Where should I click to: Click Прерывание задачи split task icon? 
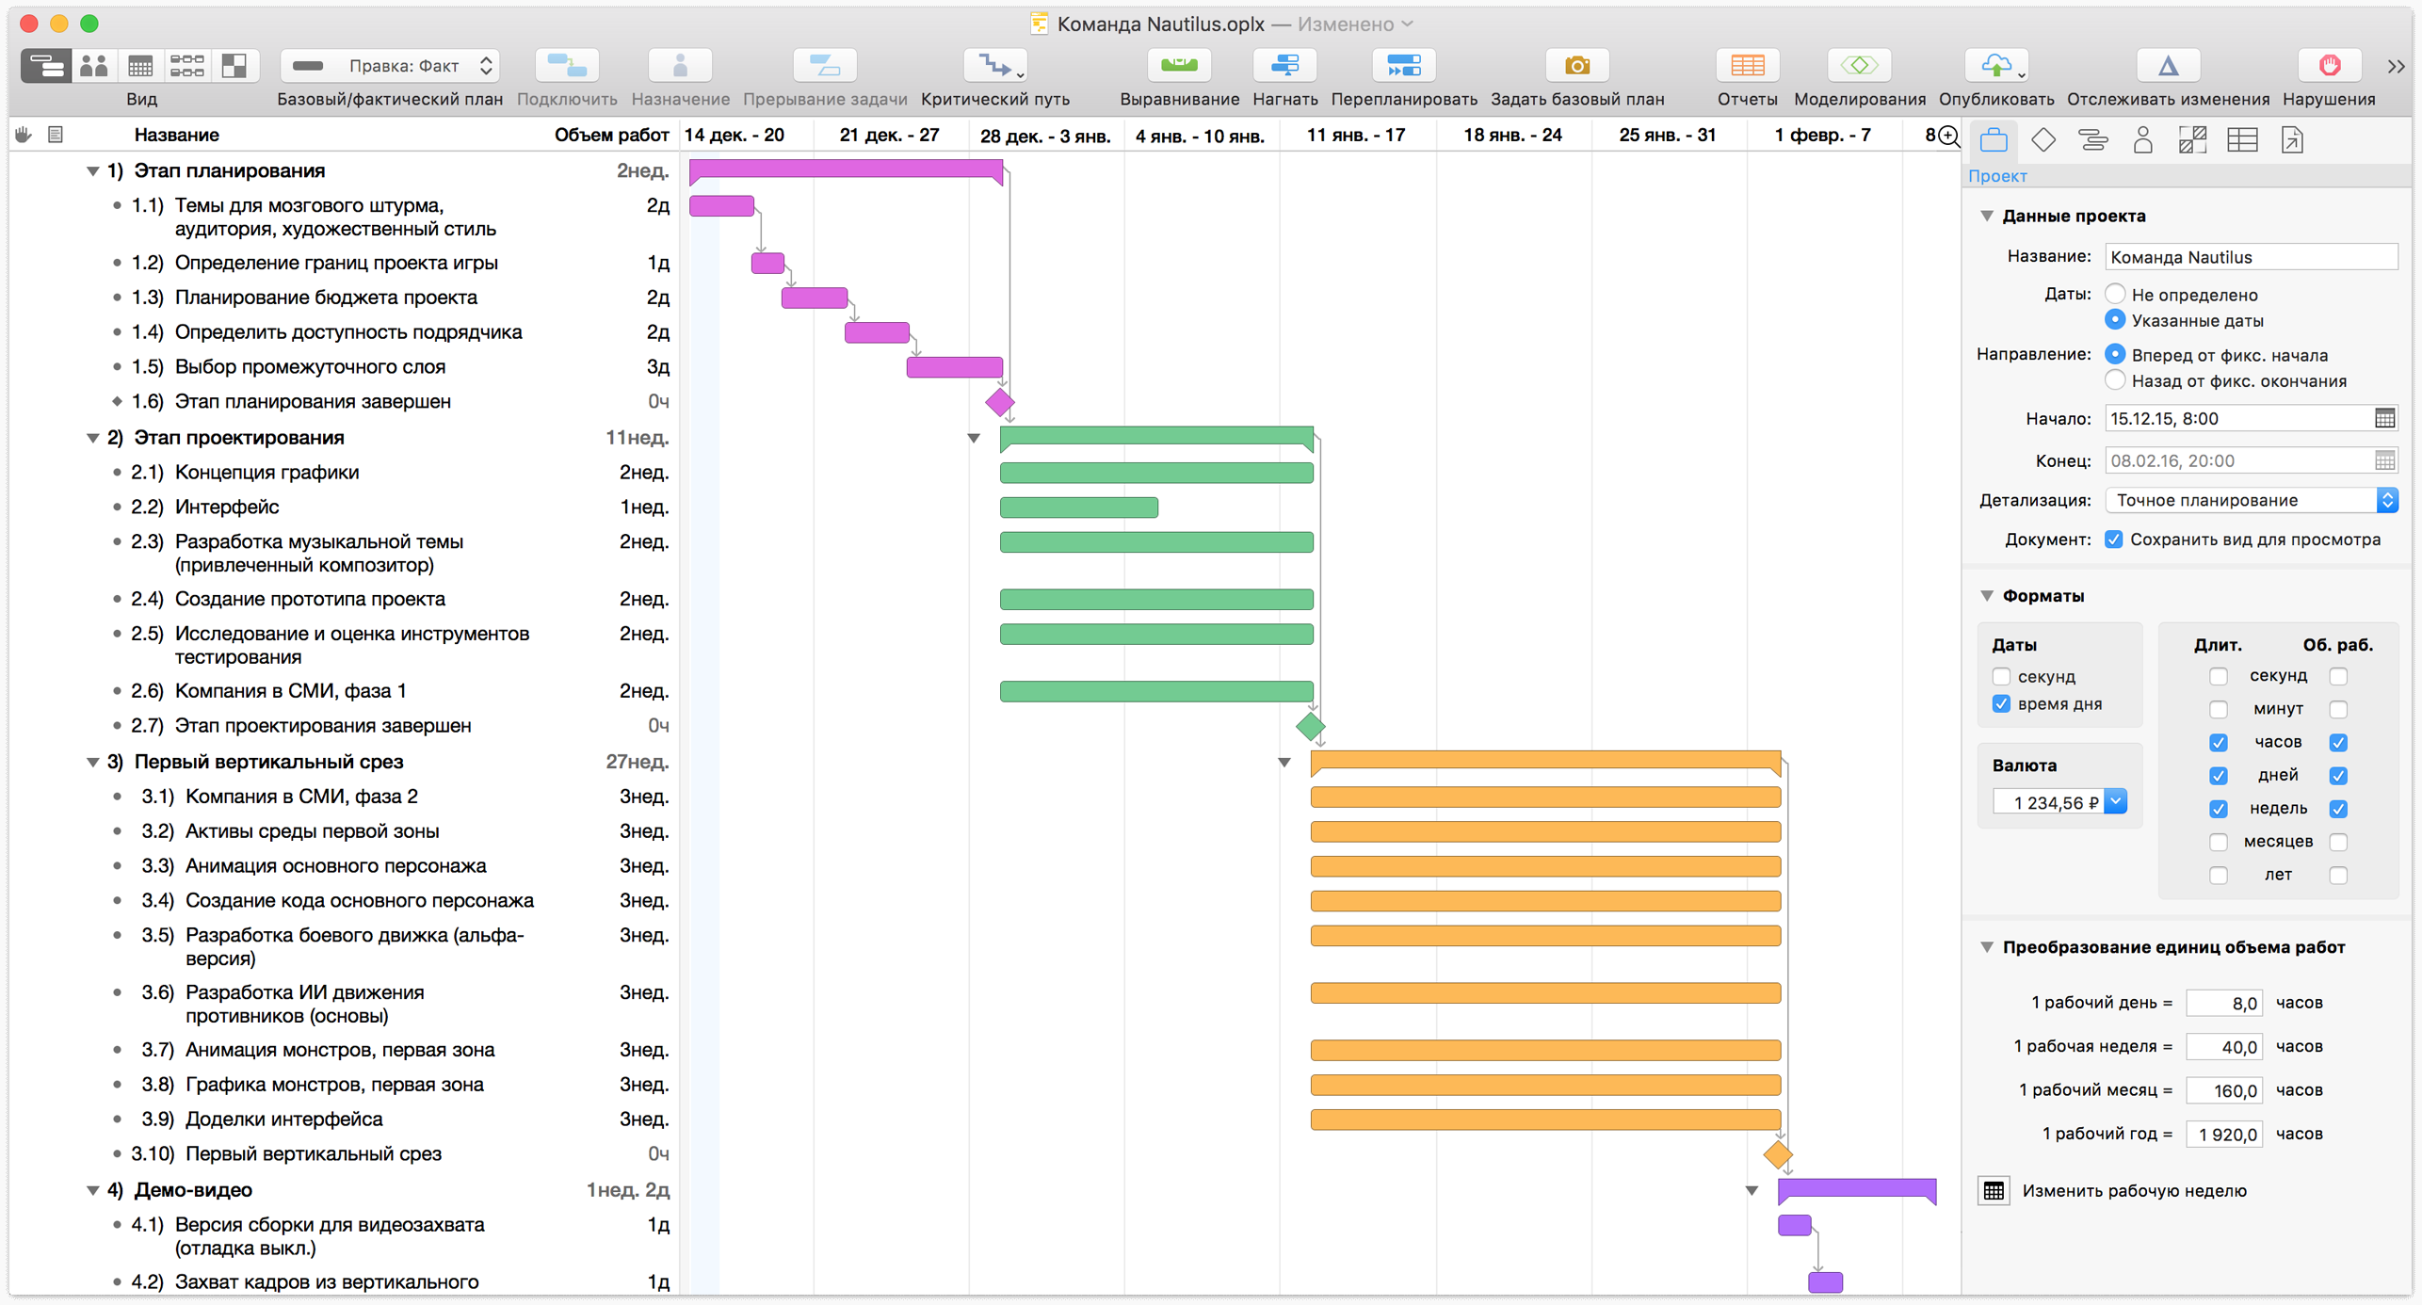coord(825,66)
